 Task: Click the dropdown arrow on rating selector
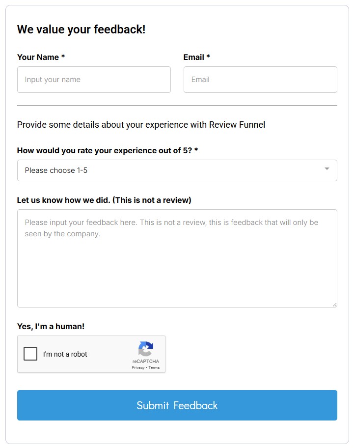tap(327, 169)
